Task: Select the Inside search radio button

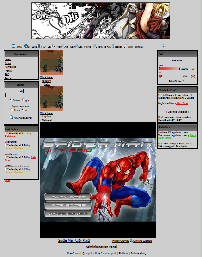Action: (11, 100)
